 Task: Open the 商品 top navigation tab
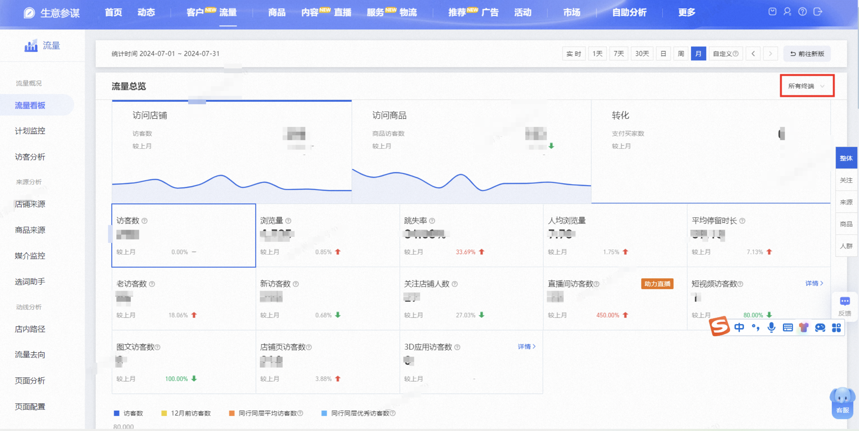tap(277, 13)
